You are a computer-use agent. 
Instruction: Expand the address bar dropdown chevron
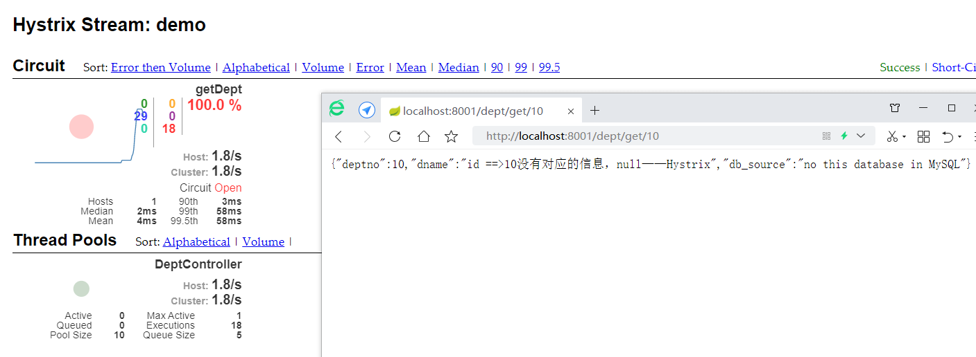click(x=861, y=136)
